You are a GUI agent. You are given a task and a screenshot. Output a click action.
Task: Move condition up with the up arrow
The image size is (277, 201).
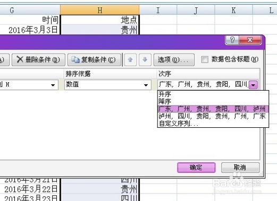[x=130, y=60]
